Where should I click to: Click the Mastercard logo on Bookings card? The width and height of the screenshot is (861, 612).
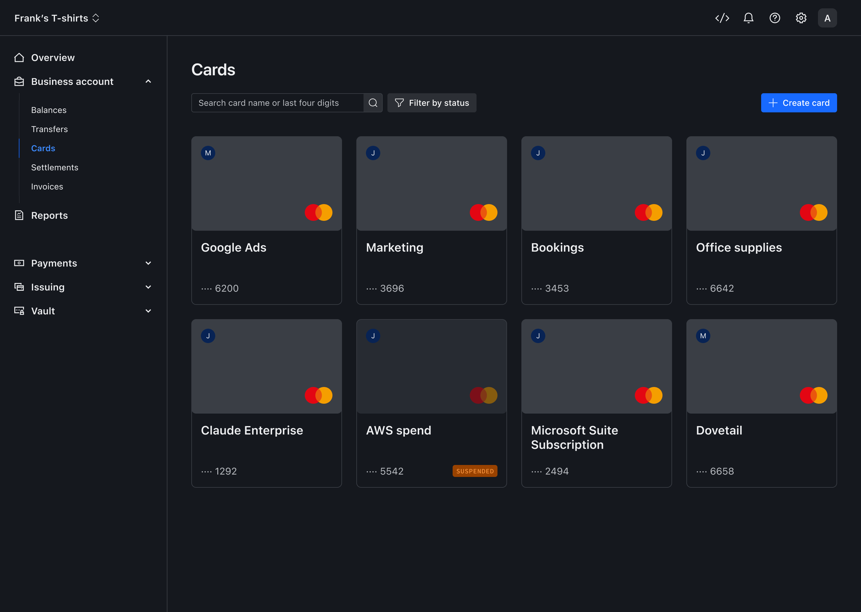648,212
